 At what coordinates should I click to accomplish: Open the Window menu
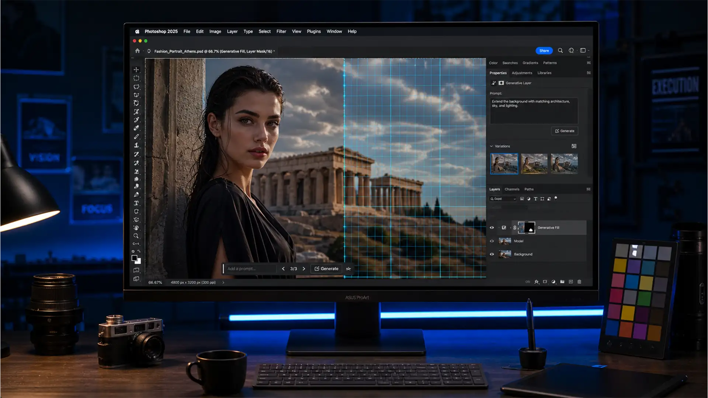point(334,31)
